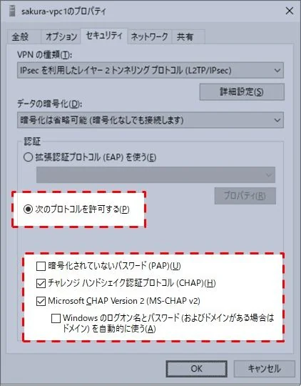The height and width of the screenshot is (386, 301).
Task: Select 拡張認証プロトコル (EAP) radio button
Action: pos(29,157)
